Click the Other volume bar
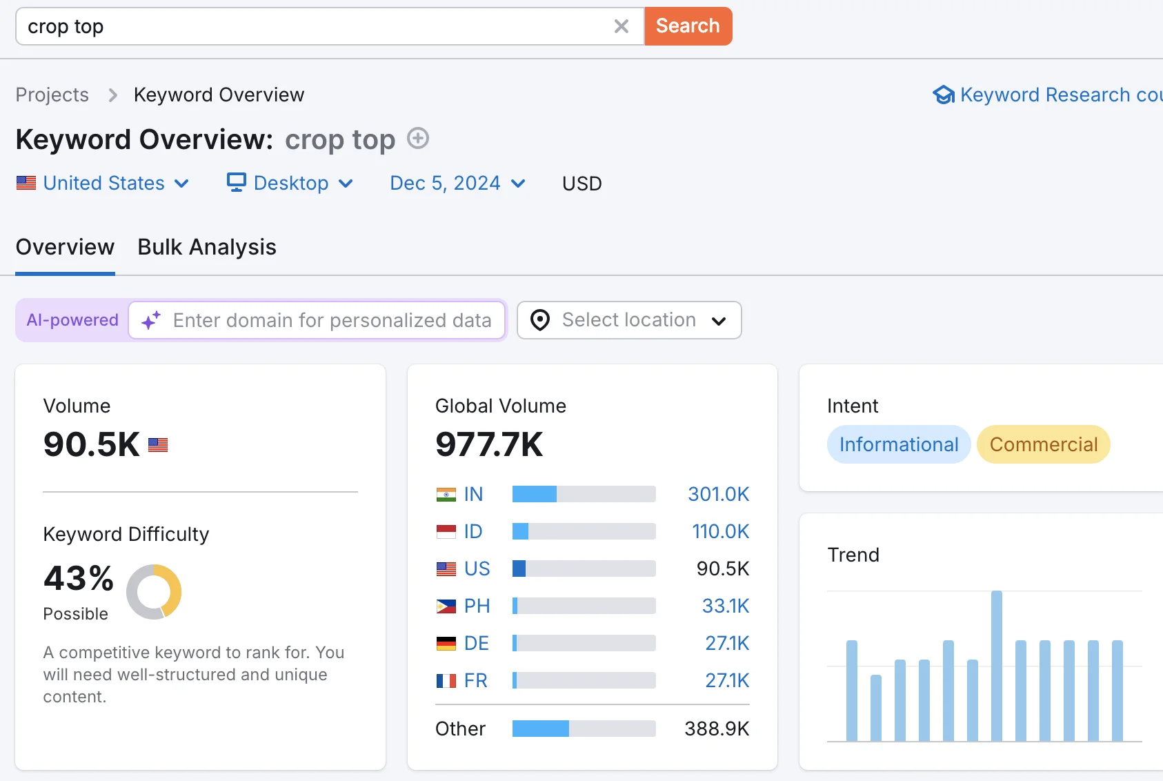Image resolution: width=1163 pixels, height=781 pixels. [584, 729]
